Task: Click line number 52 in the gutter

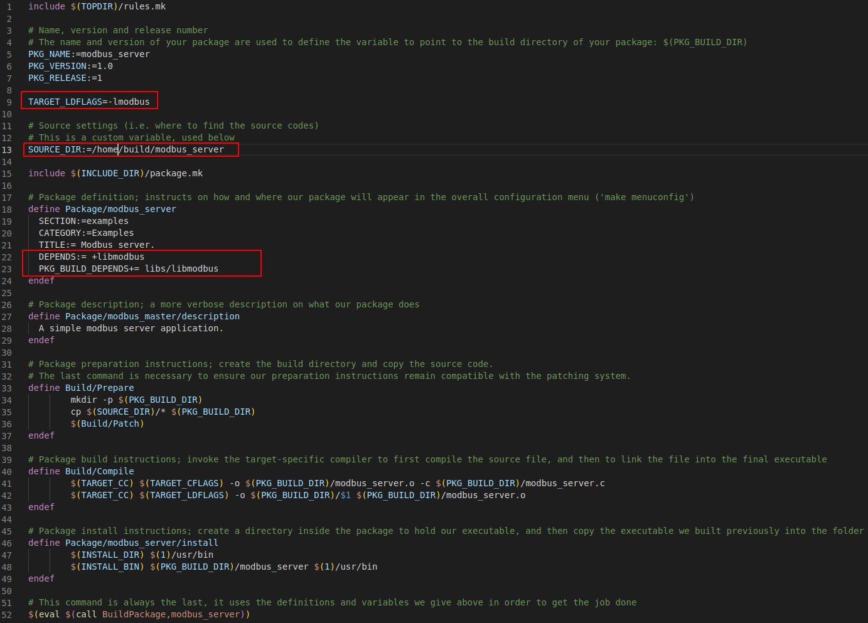Action: (6, 615)
